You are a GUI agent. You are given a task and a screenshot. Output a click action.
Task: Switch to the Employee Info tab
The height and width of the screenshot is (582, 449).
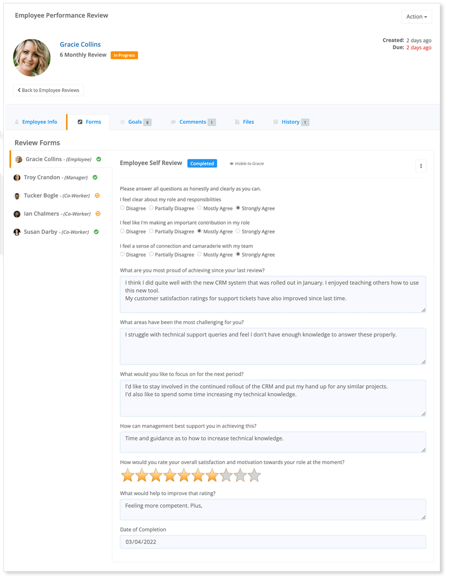pos(39,122)
